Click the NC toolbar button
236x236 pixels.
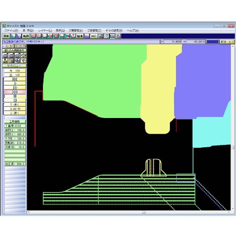click(x=94, y=36)
